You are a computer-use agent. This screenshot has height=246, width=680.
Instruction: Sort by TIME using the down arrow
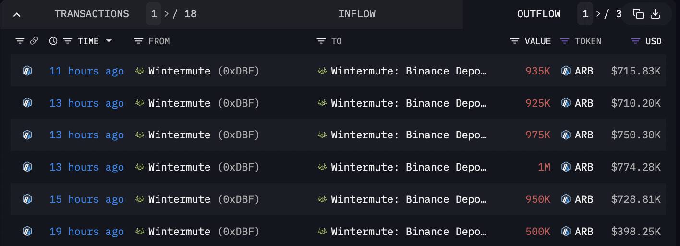109,41
